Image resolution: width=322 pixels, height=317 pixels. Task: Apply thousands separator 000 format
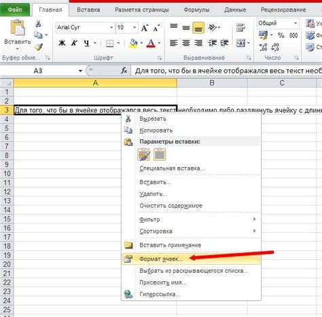click(x=293, y=35)
